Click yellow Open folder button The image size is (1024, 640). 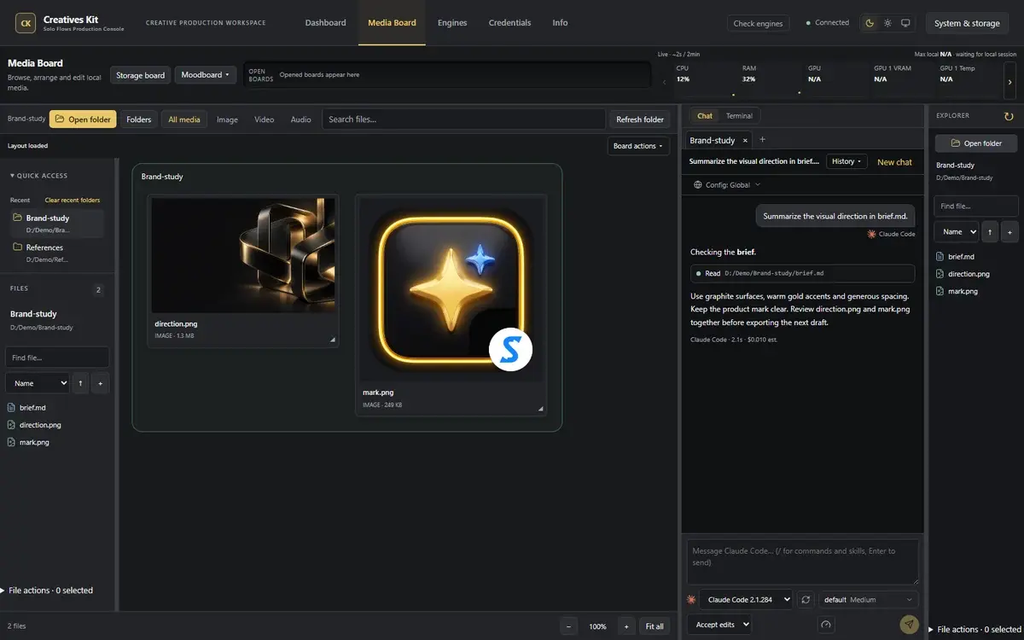pos(83,119)
